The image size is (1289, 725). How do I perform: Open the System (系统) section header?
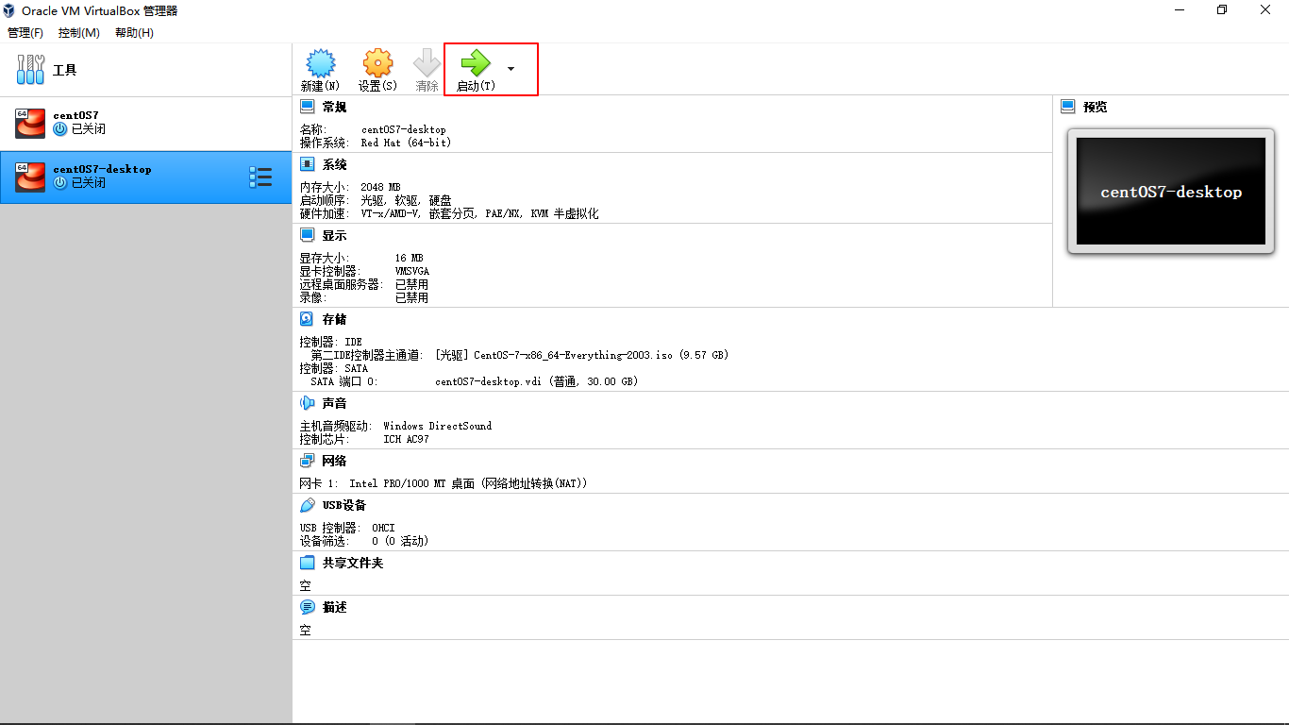[335, 164]
